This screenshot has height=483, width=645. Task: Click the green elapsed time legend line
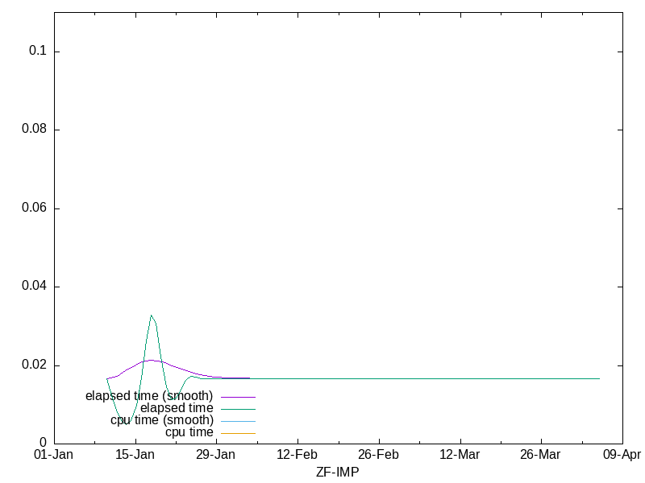pos(238,409)
